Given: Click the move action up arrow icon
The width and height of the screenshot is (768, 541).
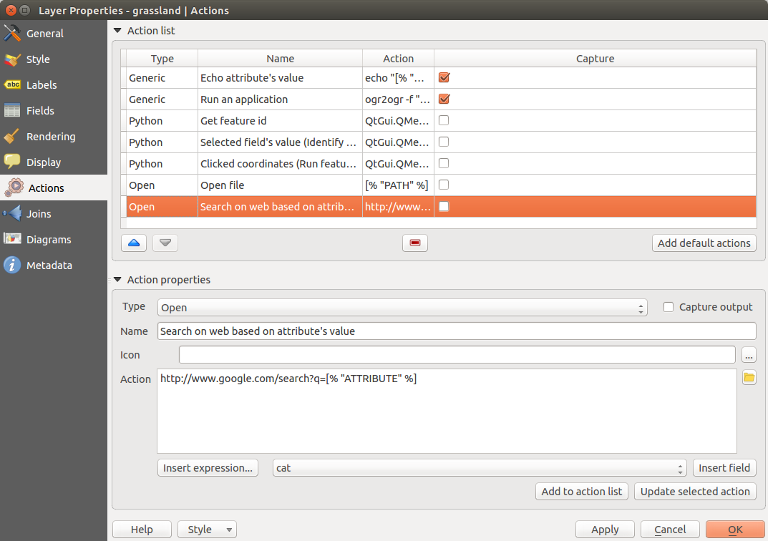Looking at the screenshot, I should click(x=134, y=243).
